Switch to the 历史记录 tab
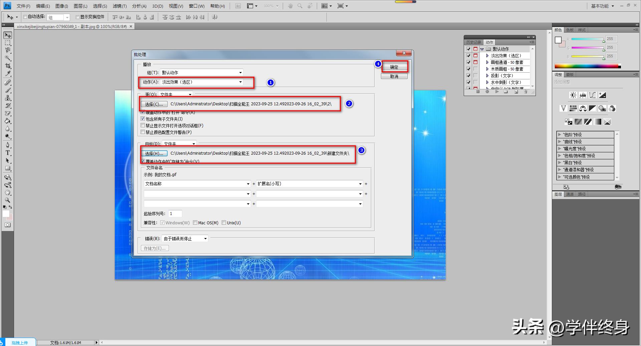The width and height of the screenshot is (641, 346). click(474, 42)
